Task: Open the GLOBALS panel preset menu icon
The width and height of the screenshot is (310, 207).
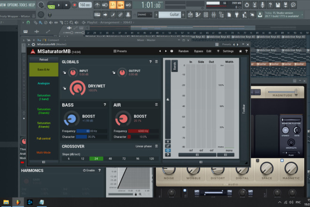Action: pos(156,62)
